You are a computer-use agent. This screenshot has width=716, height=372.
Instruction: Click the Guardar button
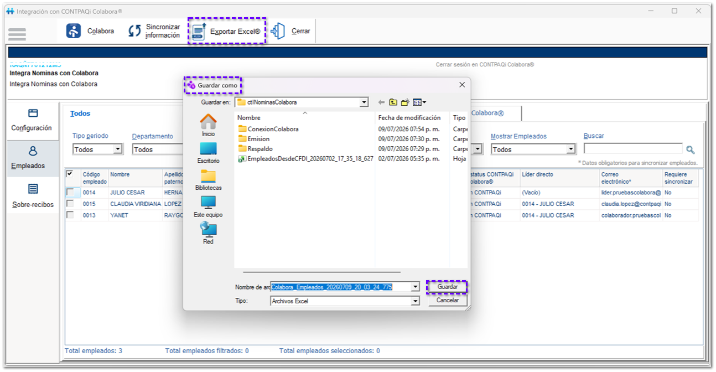point(447,287)
